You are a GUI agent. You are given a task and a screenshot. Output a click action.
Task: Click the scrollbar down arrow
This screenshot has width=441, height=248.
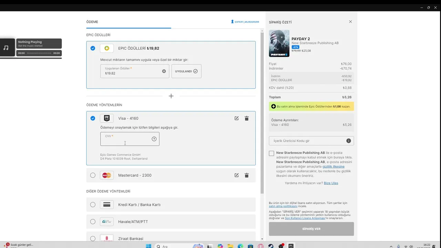tap(262, 239)
